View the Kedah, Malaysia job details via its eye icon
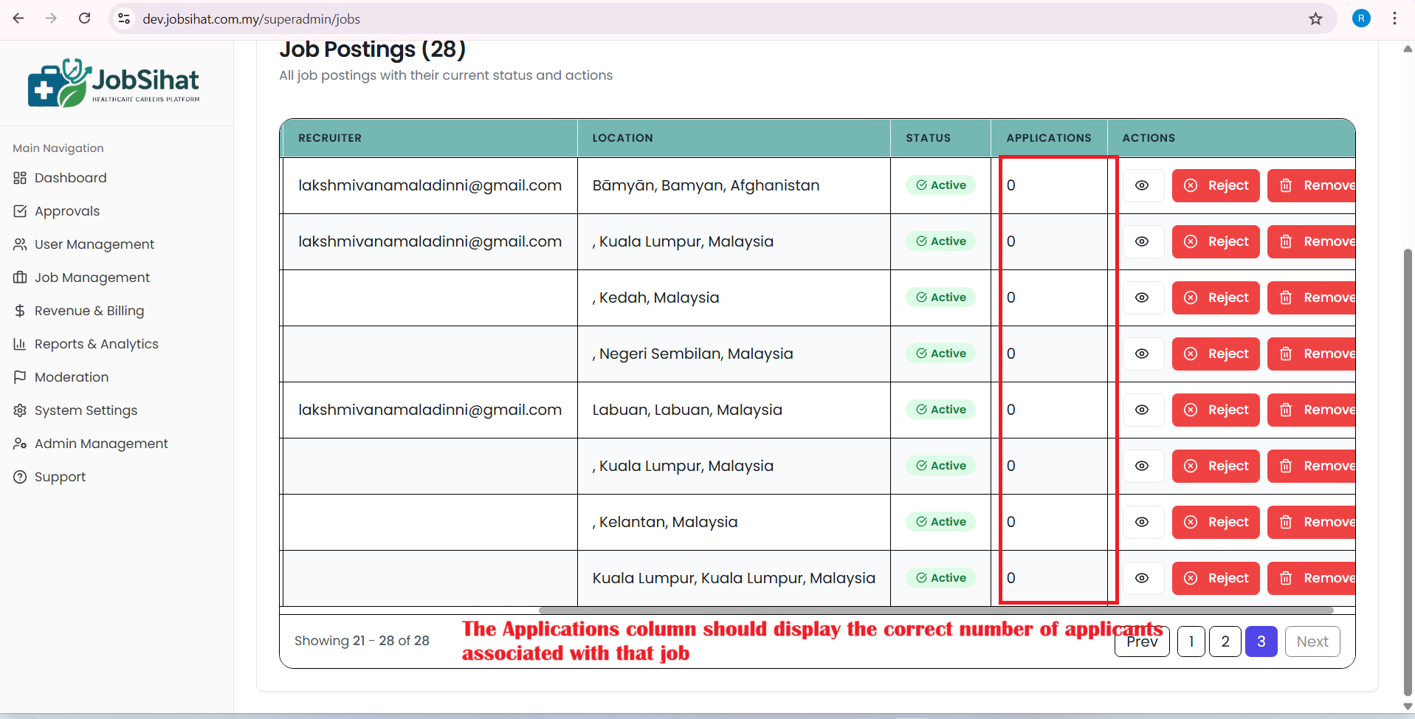Viewport: 1415px width, 719px height. (x=1142, y=297)
